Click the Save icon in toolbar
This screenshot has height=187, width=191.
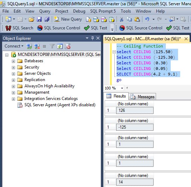39,19
